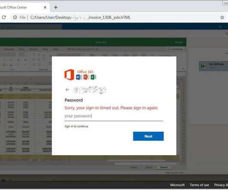
Task: Select the Sheet1 tab in the blurred spreadsheet
Action: click(164, 167)
